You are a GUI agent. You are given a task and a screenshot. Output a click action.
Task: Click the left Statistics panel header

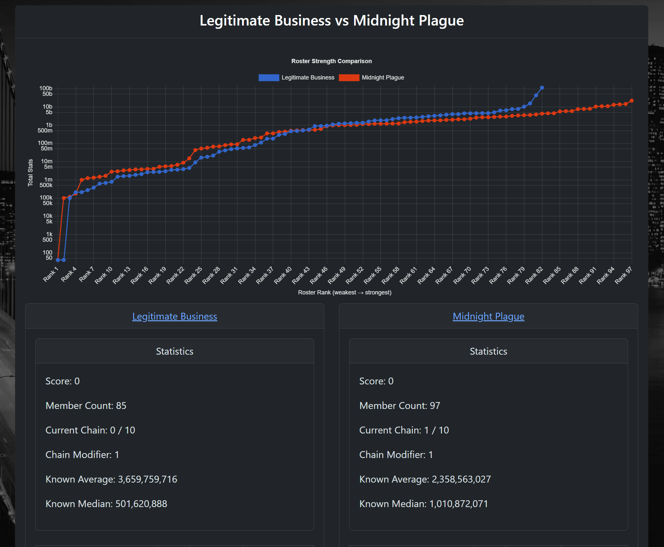click(175, 351)
